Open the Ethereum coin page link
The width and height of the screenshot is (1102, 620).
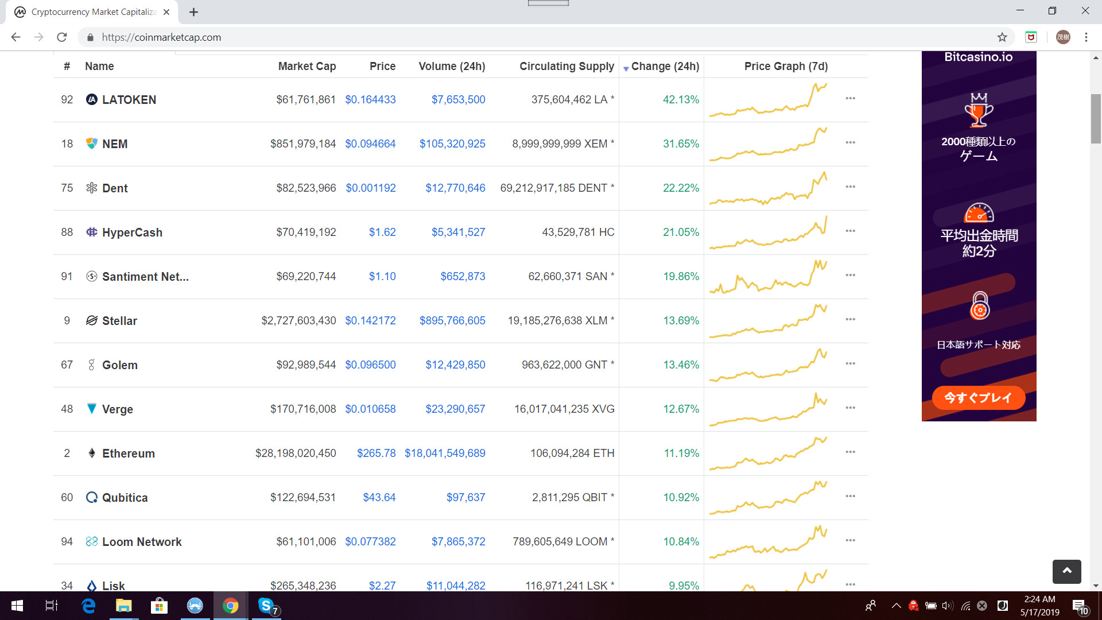[129, 454]
